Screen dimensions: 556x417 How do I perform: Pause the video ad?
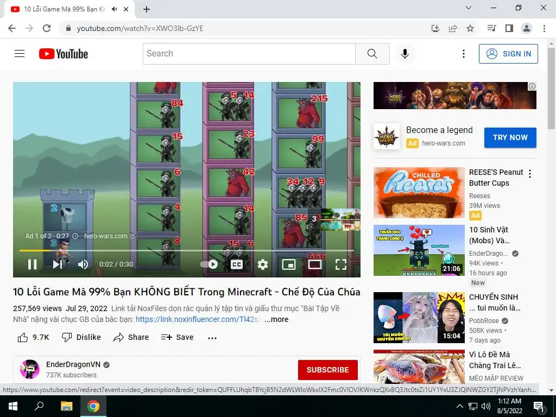coord(32,264)
